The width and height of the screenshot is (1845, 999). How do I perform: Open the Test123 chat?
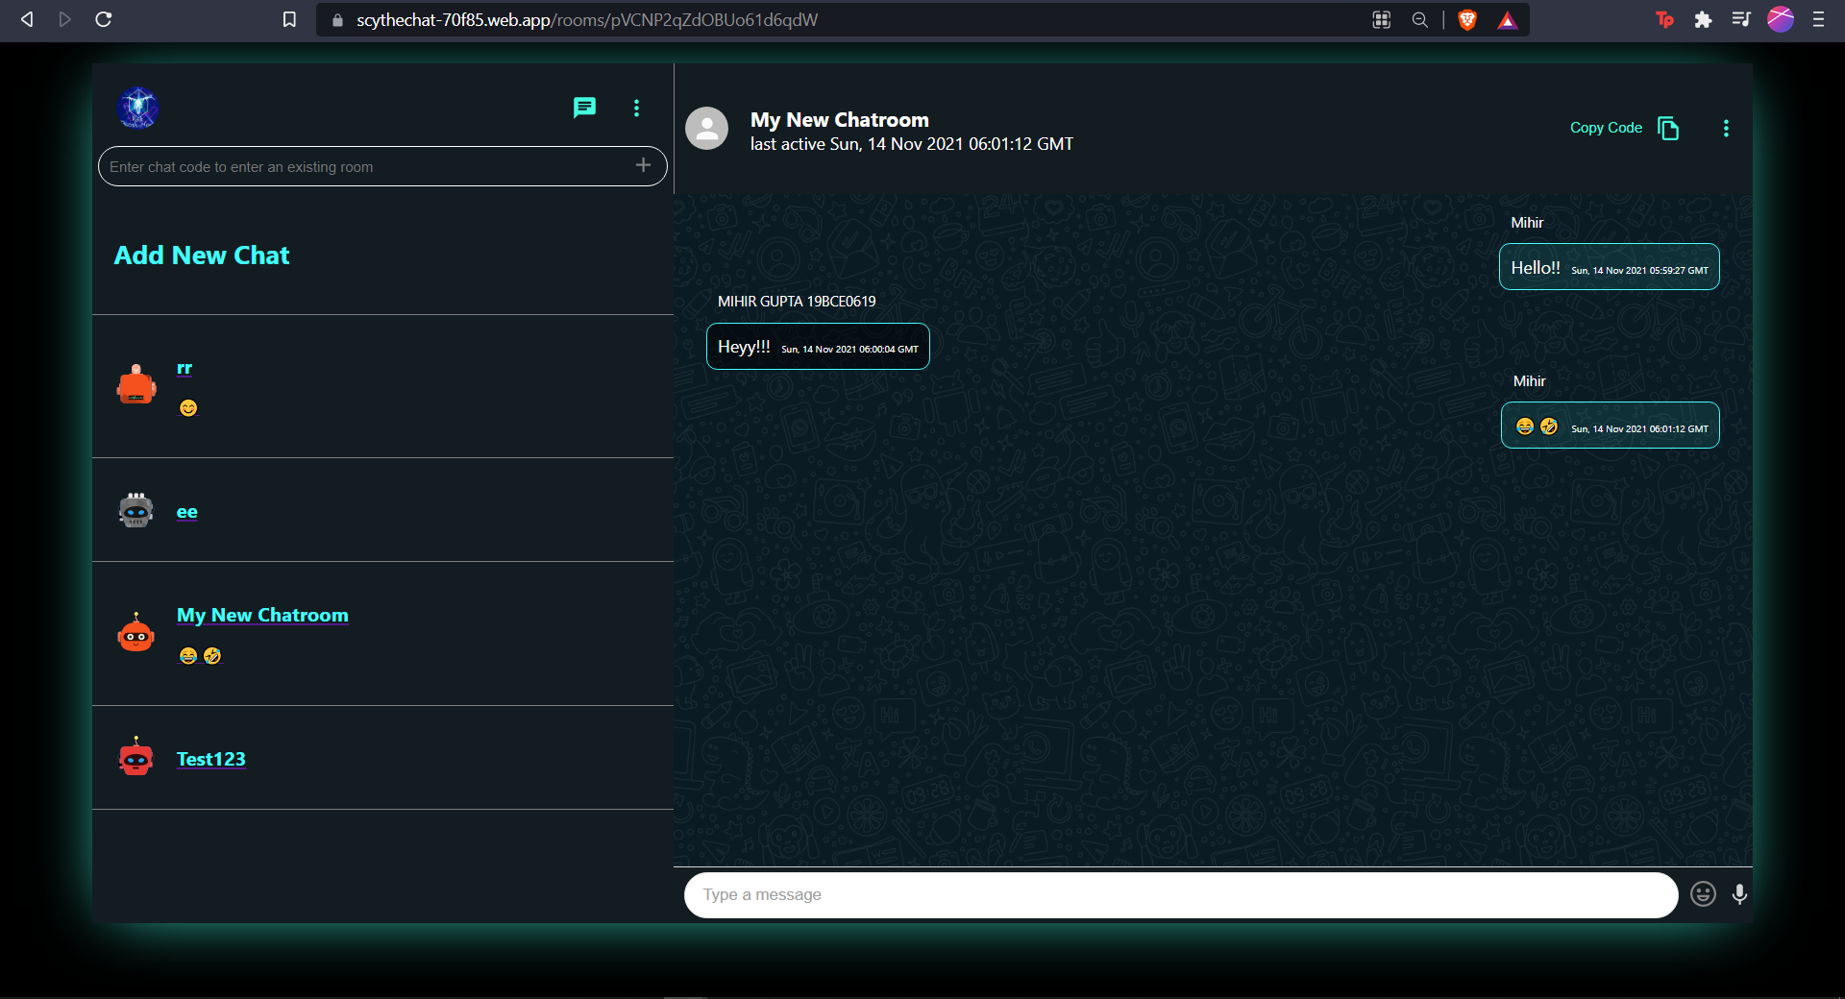point(210,758)
